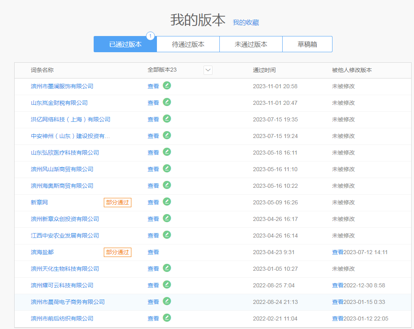Viewport: 414px width, 329px height.
Task: Click edit icon for 滨州风山渐商贸有限公司
Action: point(167,169)
